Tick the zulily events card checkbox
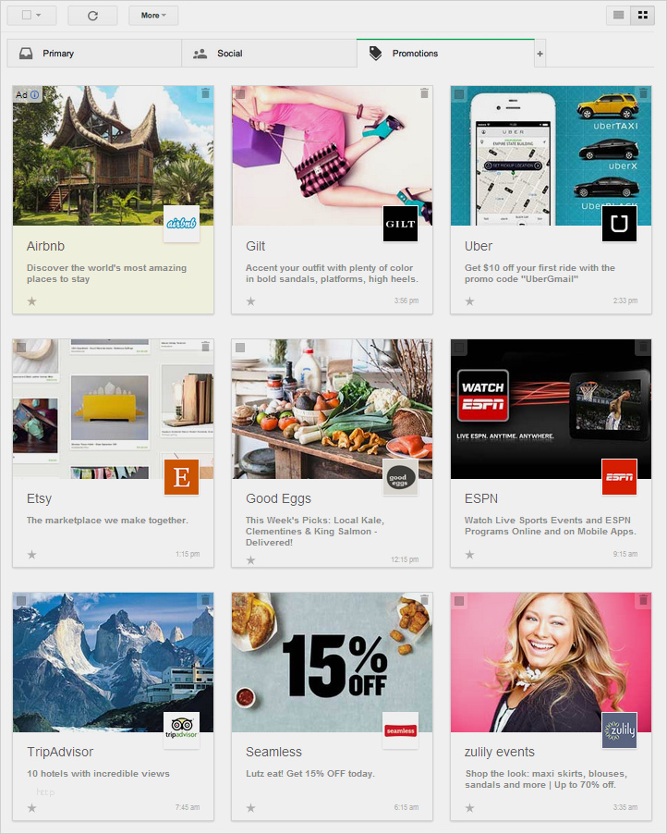Image resolution: width=667 pixels, height=834 pixels. coord(459,600)
